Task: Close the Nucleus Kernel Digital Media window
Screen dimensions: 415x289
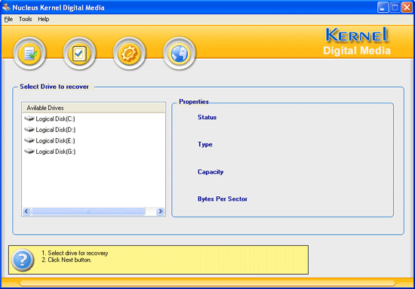Action: [x=407, y=8]
